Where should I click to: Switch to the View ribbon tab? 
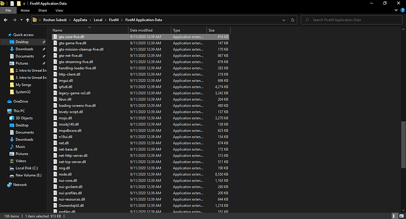pyautogui.click(x=59, y=11)
